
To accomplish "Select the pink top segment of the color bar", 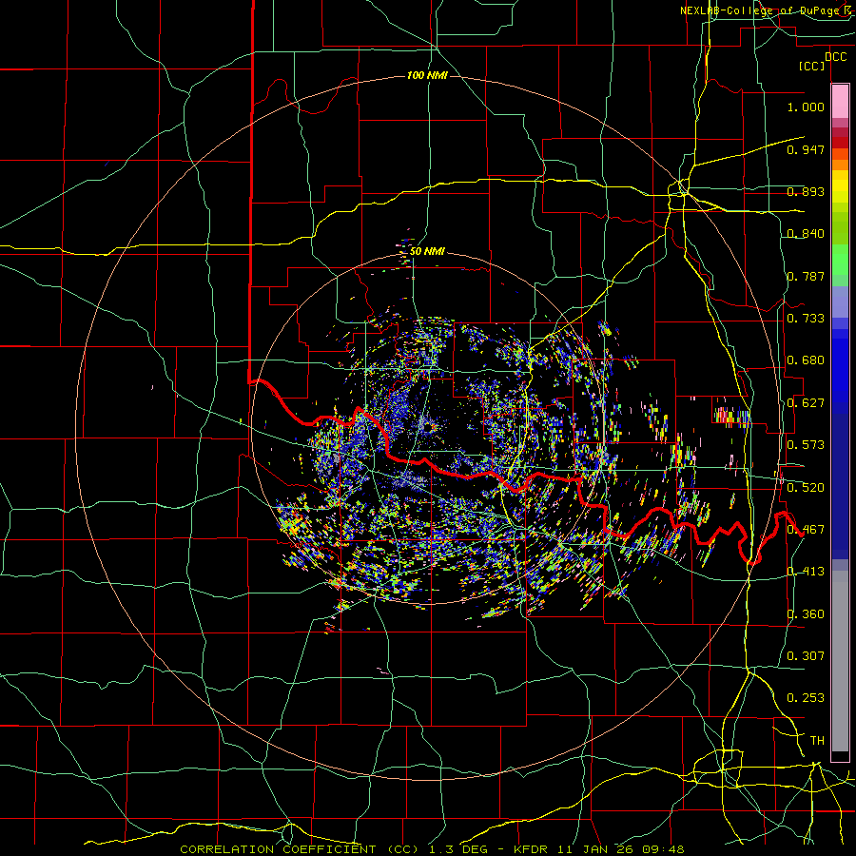I will pos(840,102).
